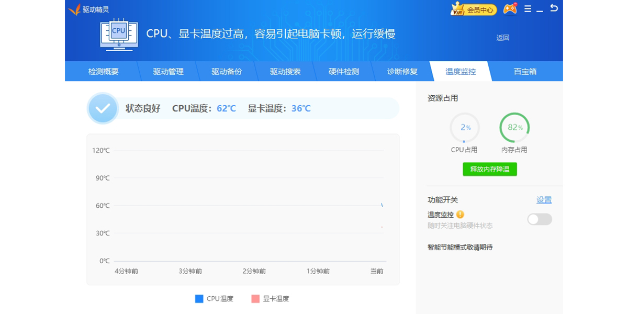Open the hamburger main menu icon

pos(528,9)
